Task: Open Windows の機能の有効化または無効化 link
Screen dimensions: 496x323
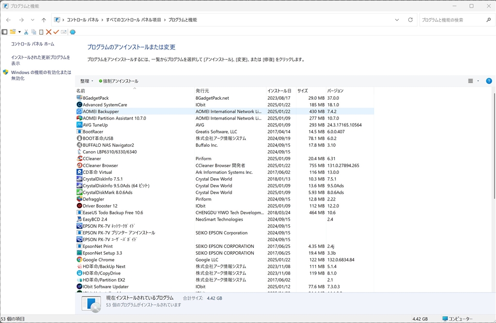Action: [41, 75]
